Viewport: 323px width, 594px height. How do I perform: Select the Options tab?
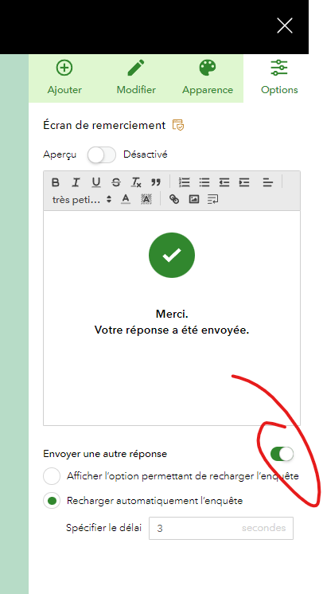tap(279, 78)
